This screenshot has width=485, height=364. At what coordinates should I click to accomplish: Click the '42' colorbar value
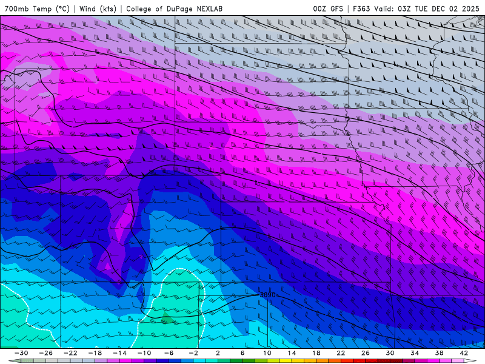(x=464, y=353)
